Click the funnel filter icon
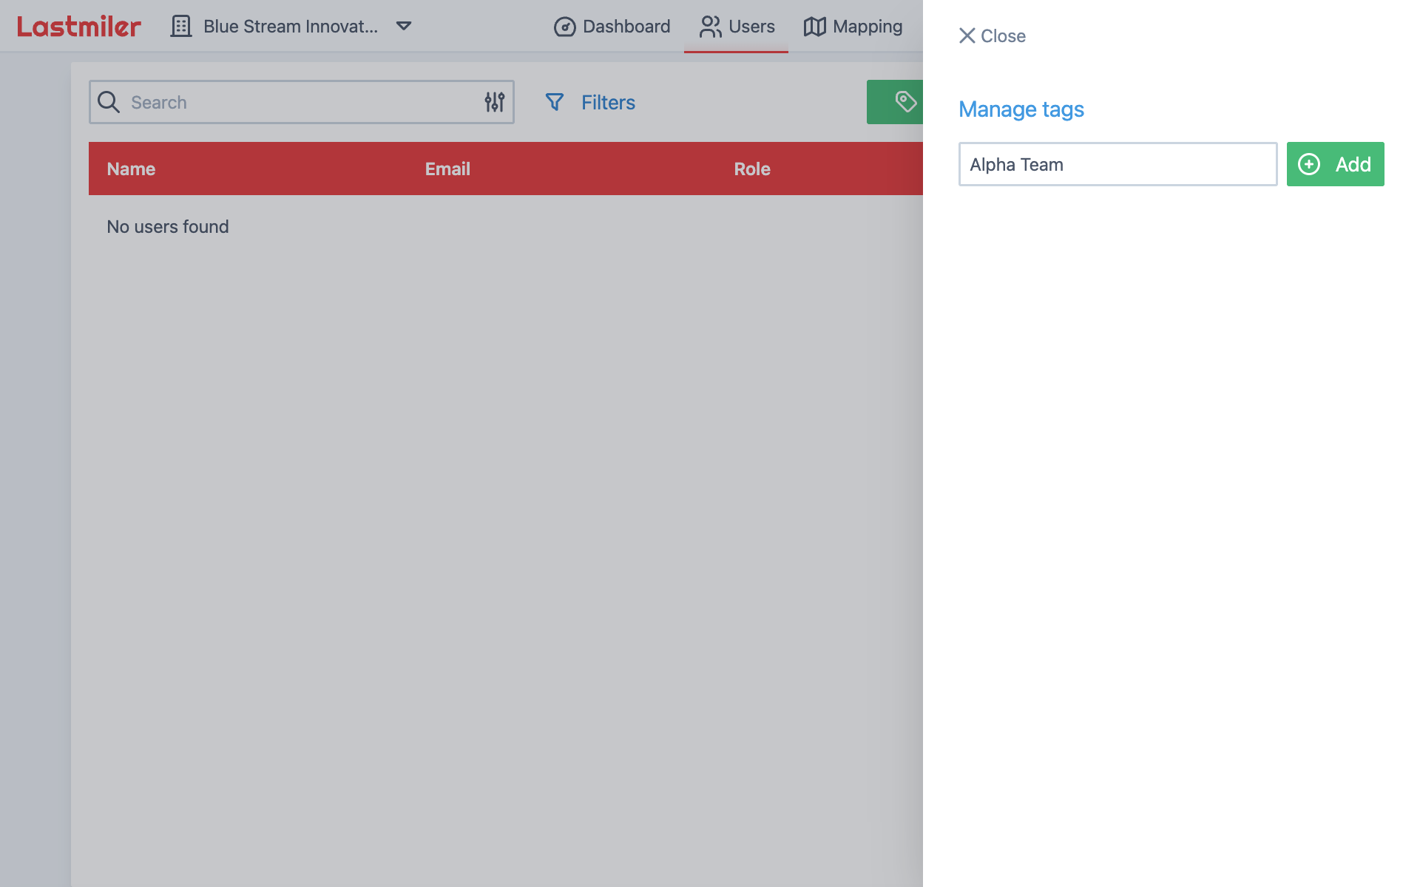 click(x=555, y=102)
